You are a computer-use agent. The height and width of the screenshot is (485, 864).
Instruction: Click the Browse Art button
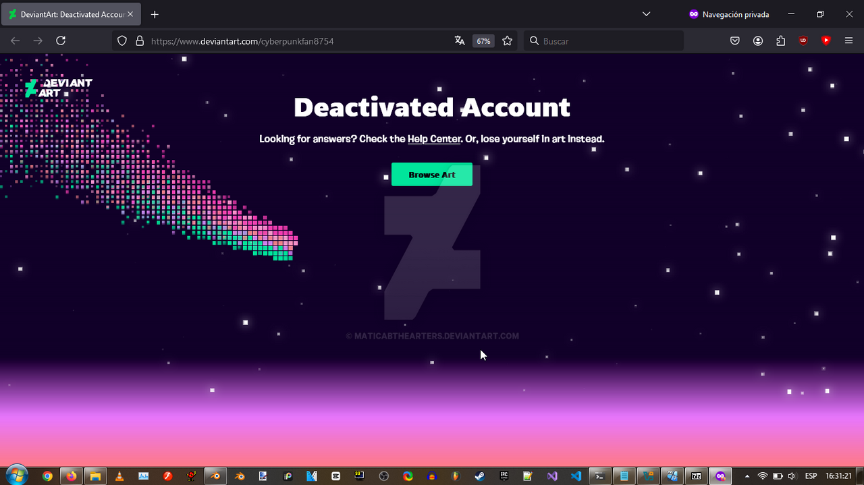pyautogui.click(x=432, y=175)
